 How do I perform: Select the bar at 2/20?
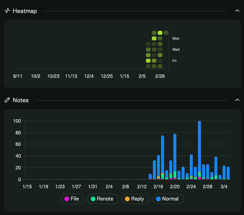coord(175,156)
